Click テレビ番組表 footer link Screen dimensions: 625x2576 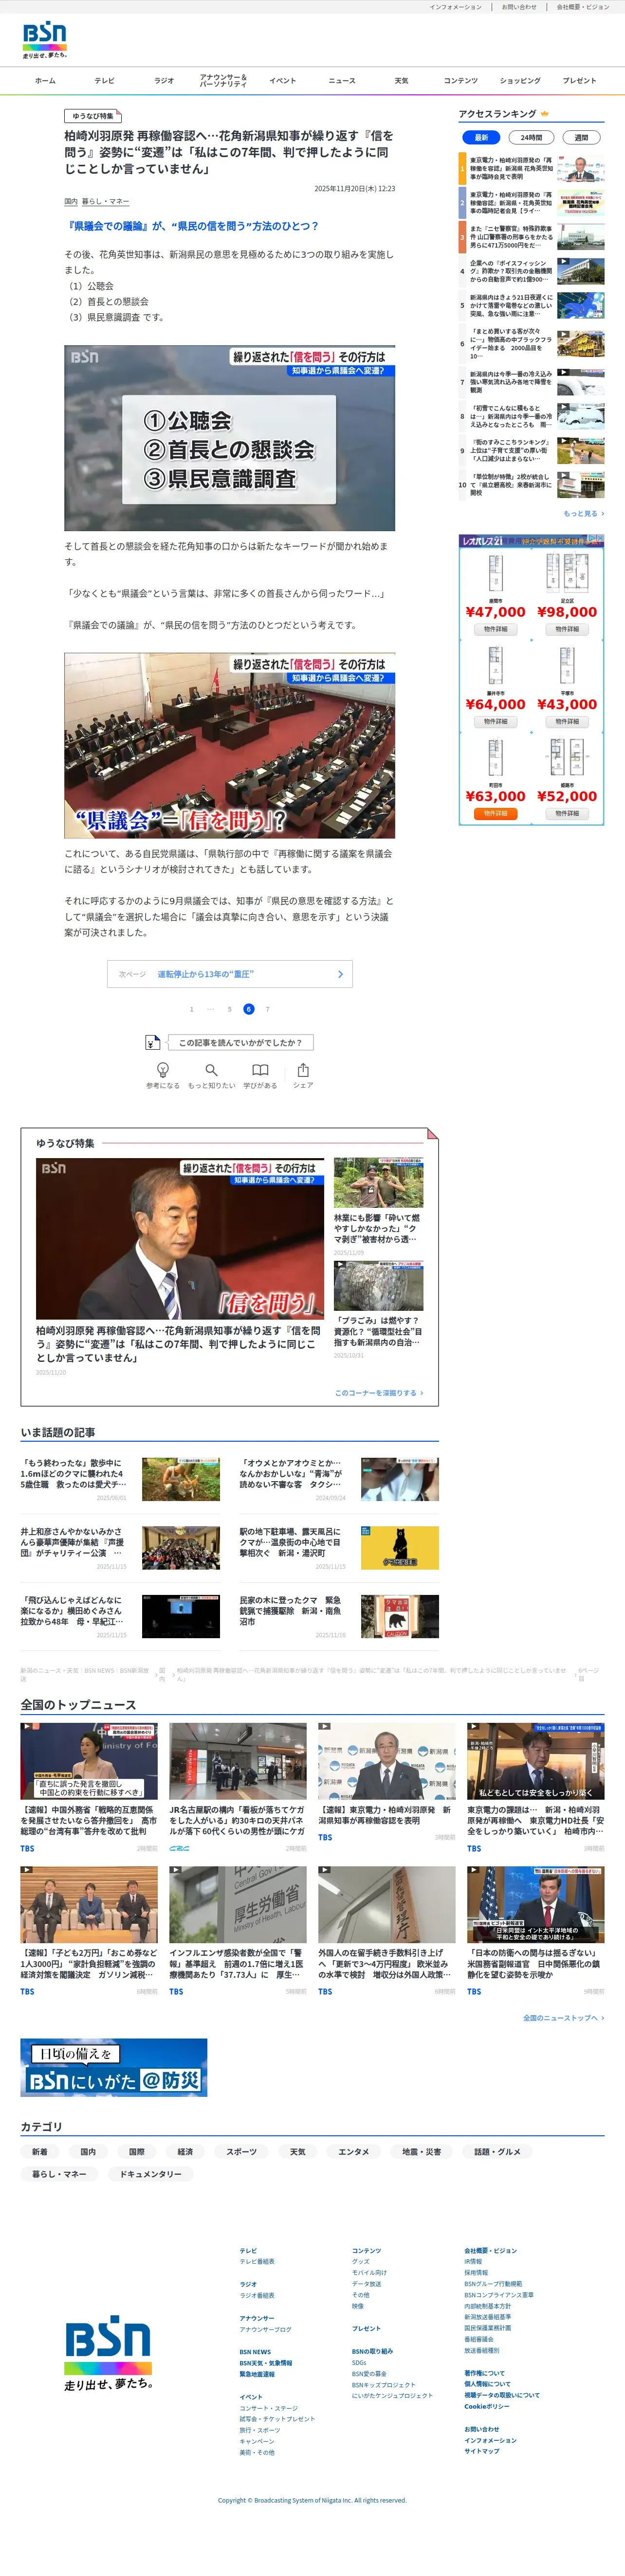point(257,2261)
